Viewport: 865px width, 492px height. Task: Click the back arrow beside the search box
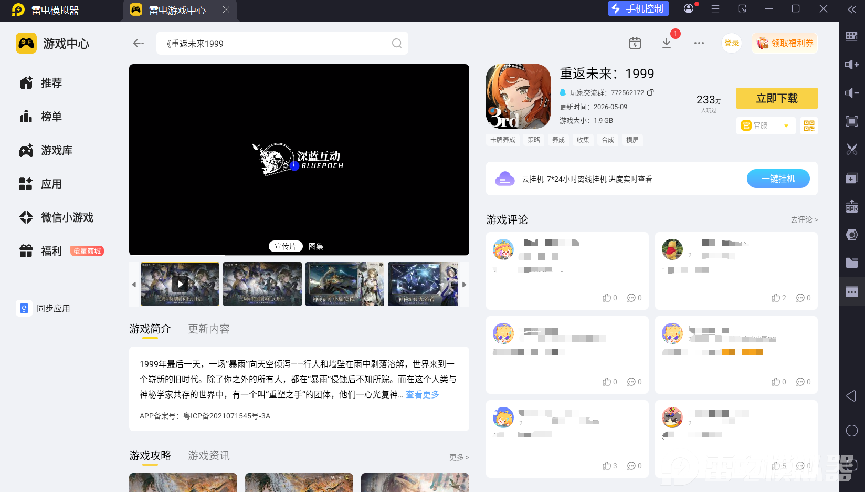point(139,43)
